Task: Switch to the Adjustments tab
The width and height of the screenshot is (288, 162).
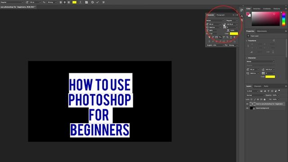Action: click(x=262, y=31)
